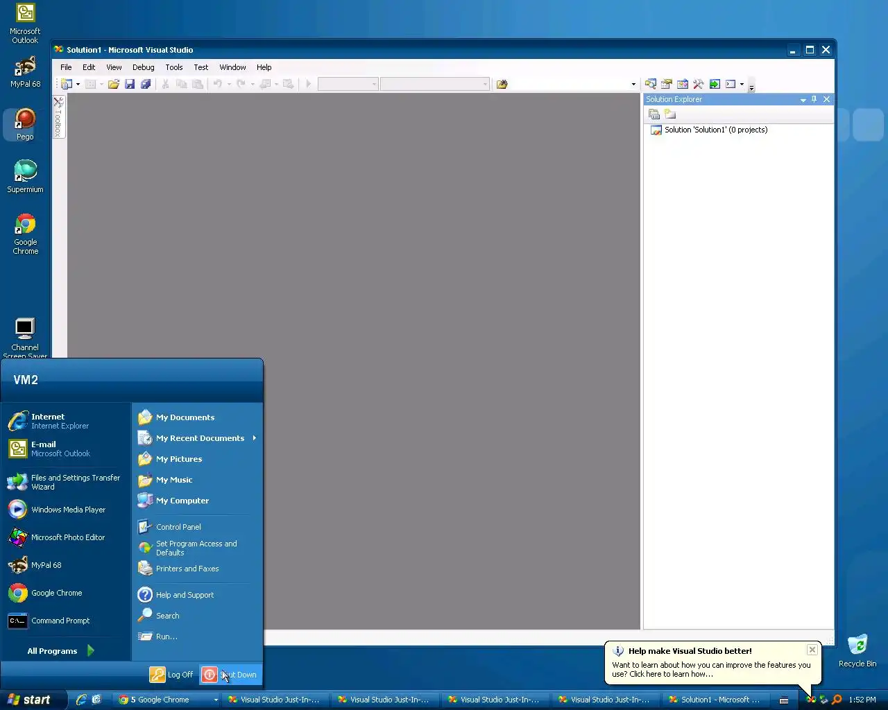888x710 pixels.
Task: Open the Solution Platforms combo box
Action: [435, 84]
